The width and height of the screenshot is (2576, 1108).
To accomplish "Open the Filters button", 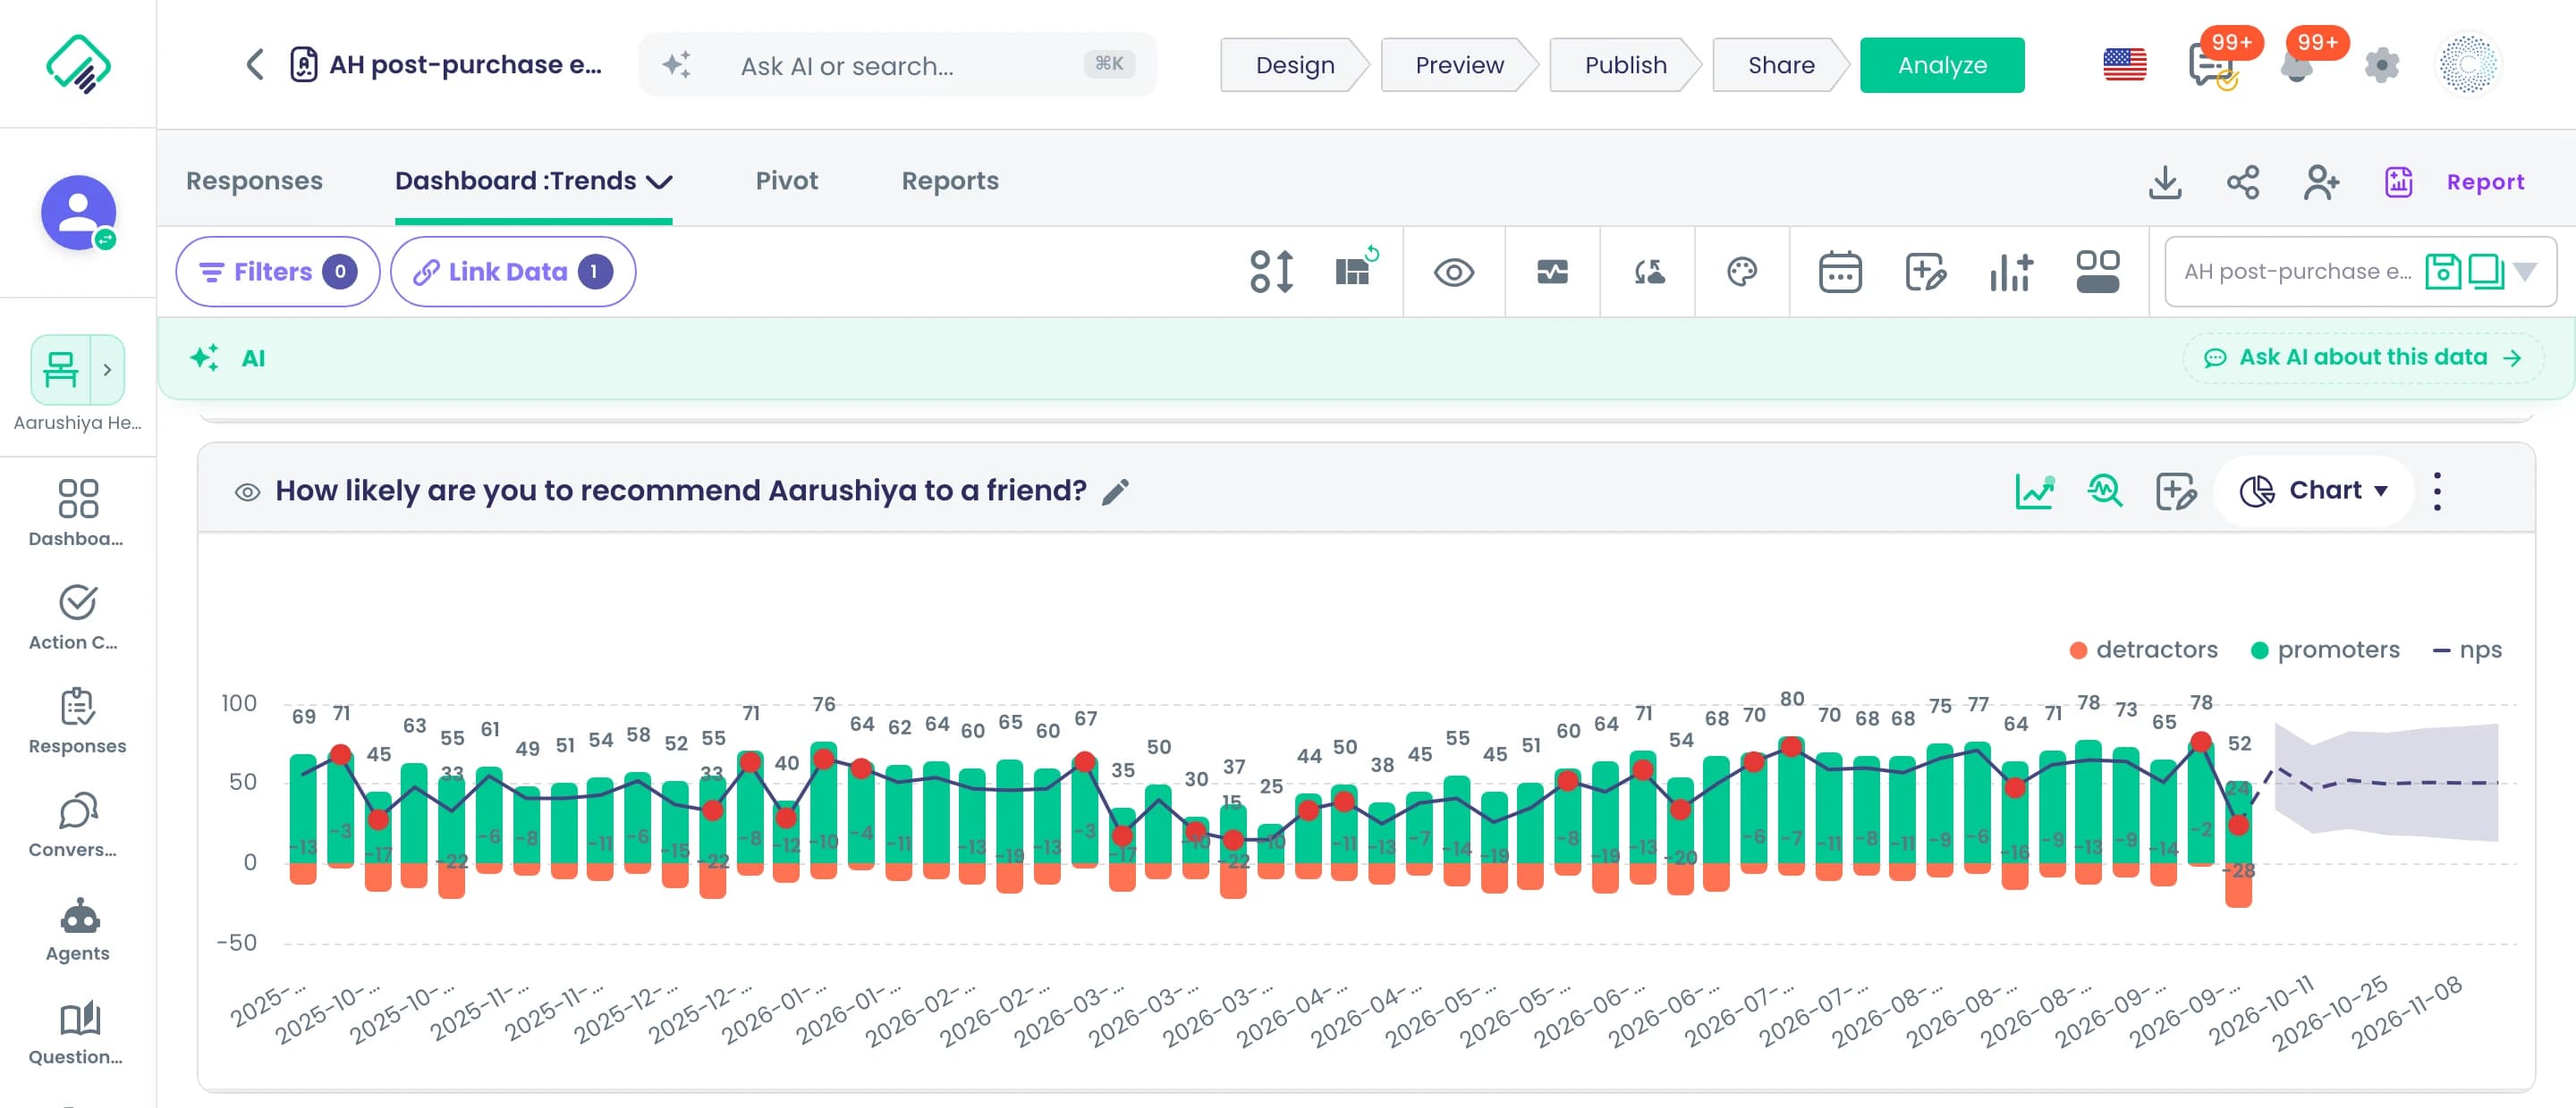I will (277, 272).
